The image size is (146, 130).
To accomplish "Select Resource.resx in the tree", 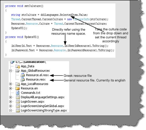I will pos(36,80).
